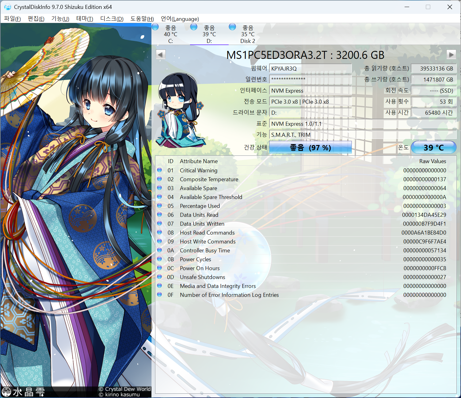The image size is (461, 398).
Task: Click the drive letter D: field
Action: [310, 113]
